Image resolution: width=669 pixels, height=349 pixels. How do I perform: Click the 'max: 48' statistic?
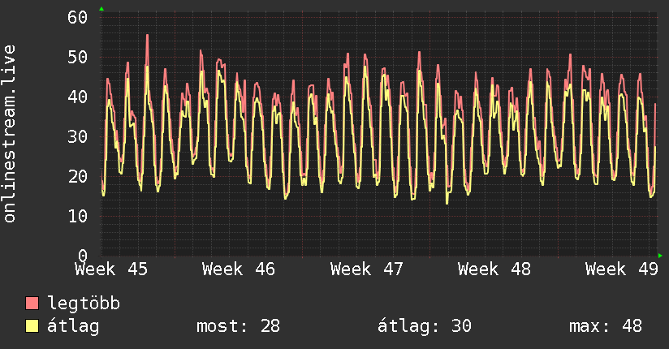[606, 326]
